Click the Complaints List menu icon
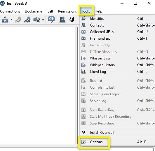The height and width of the screenshot is (151, 155). [83, 87]
